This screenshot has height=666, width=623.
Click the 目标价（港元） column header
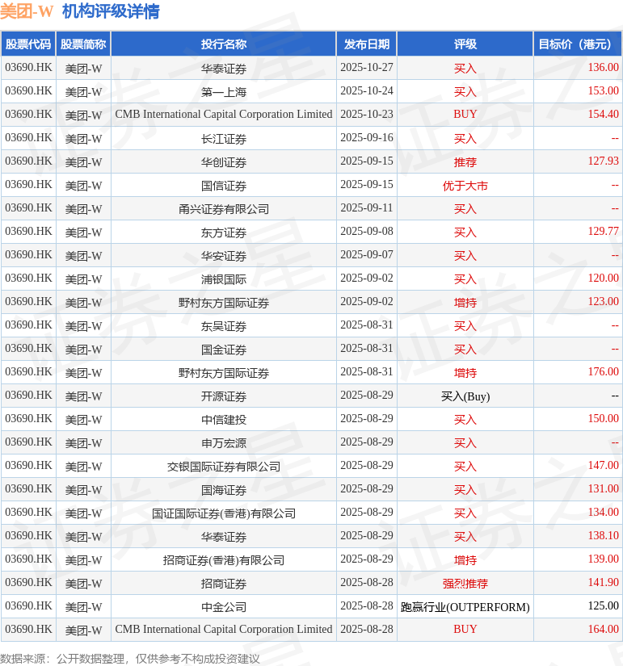pyautogui.click(x=578, y=44)
